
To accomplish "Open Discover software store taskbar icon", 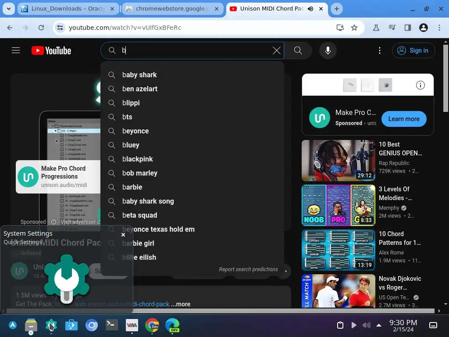I will point(71,325).
